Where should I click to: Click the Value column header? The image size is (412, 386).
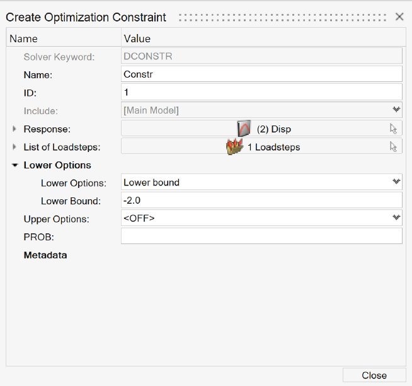pyautogui.click(x=137, y=38)
